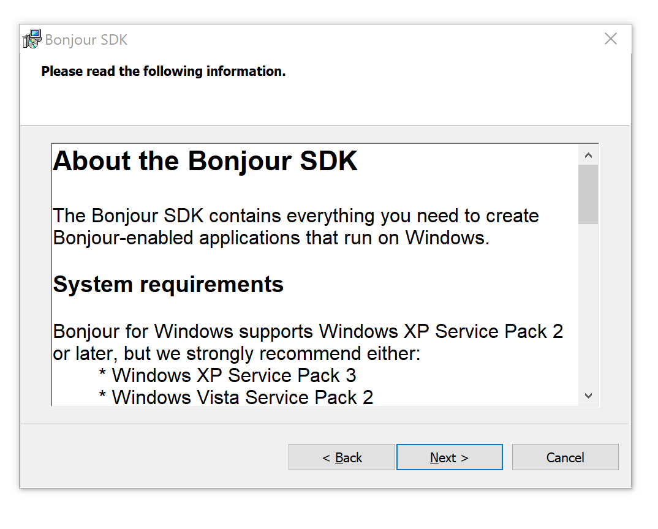Go to previous step with Back
Image resolution: width=658 pixels, height=529 pixels.
pos(342,457)
